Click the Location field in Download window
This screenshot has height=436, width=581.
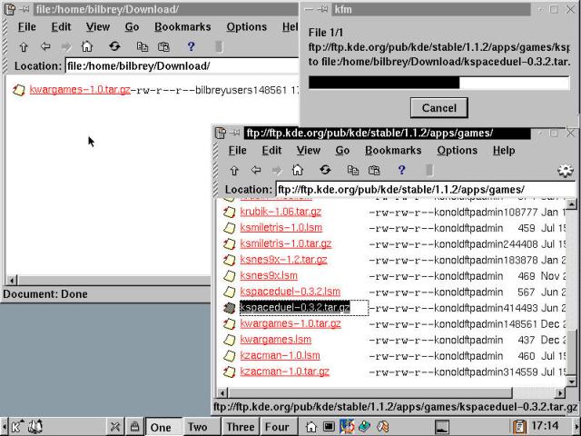pyautogui.click(x=182, y=66)
